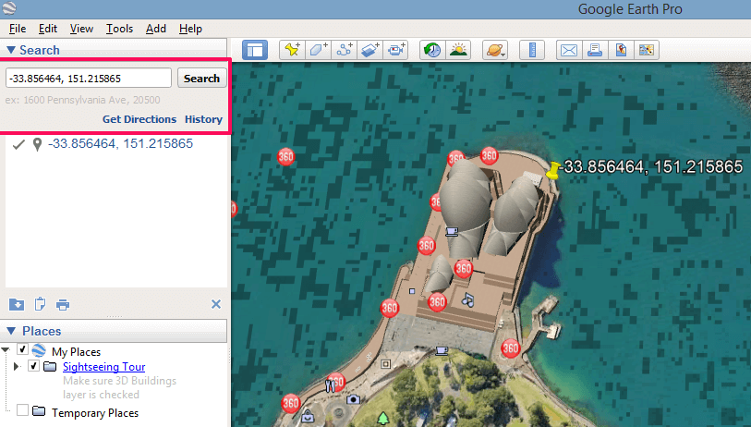
Task: Check the Temporary Places checkbox
Action: [22, 409]
